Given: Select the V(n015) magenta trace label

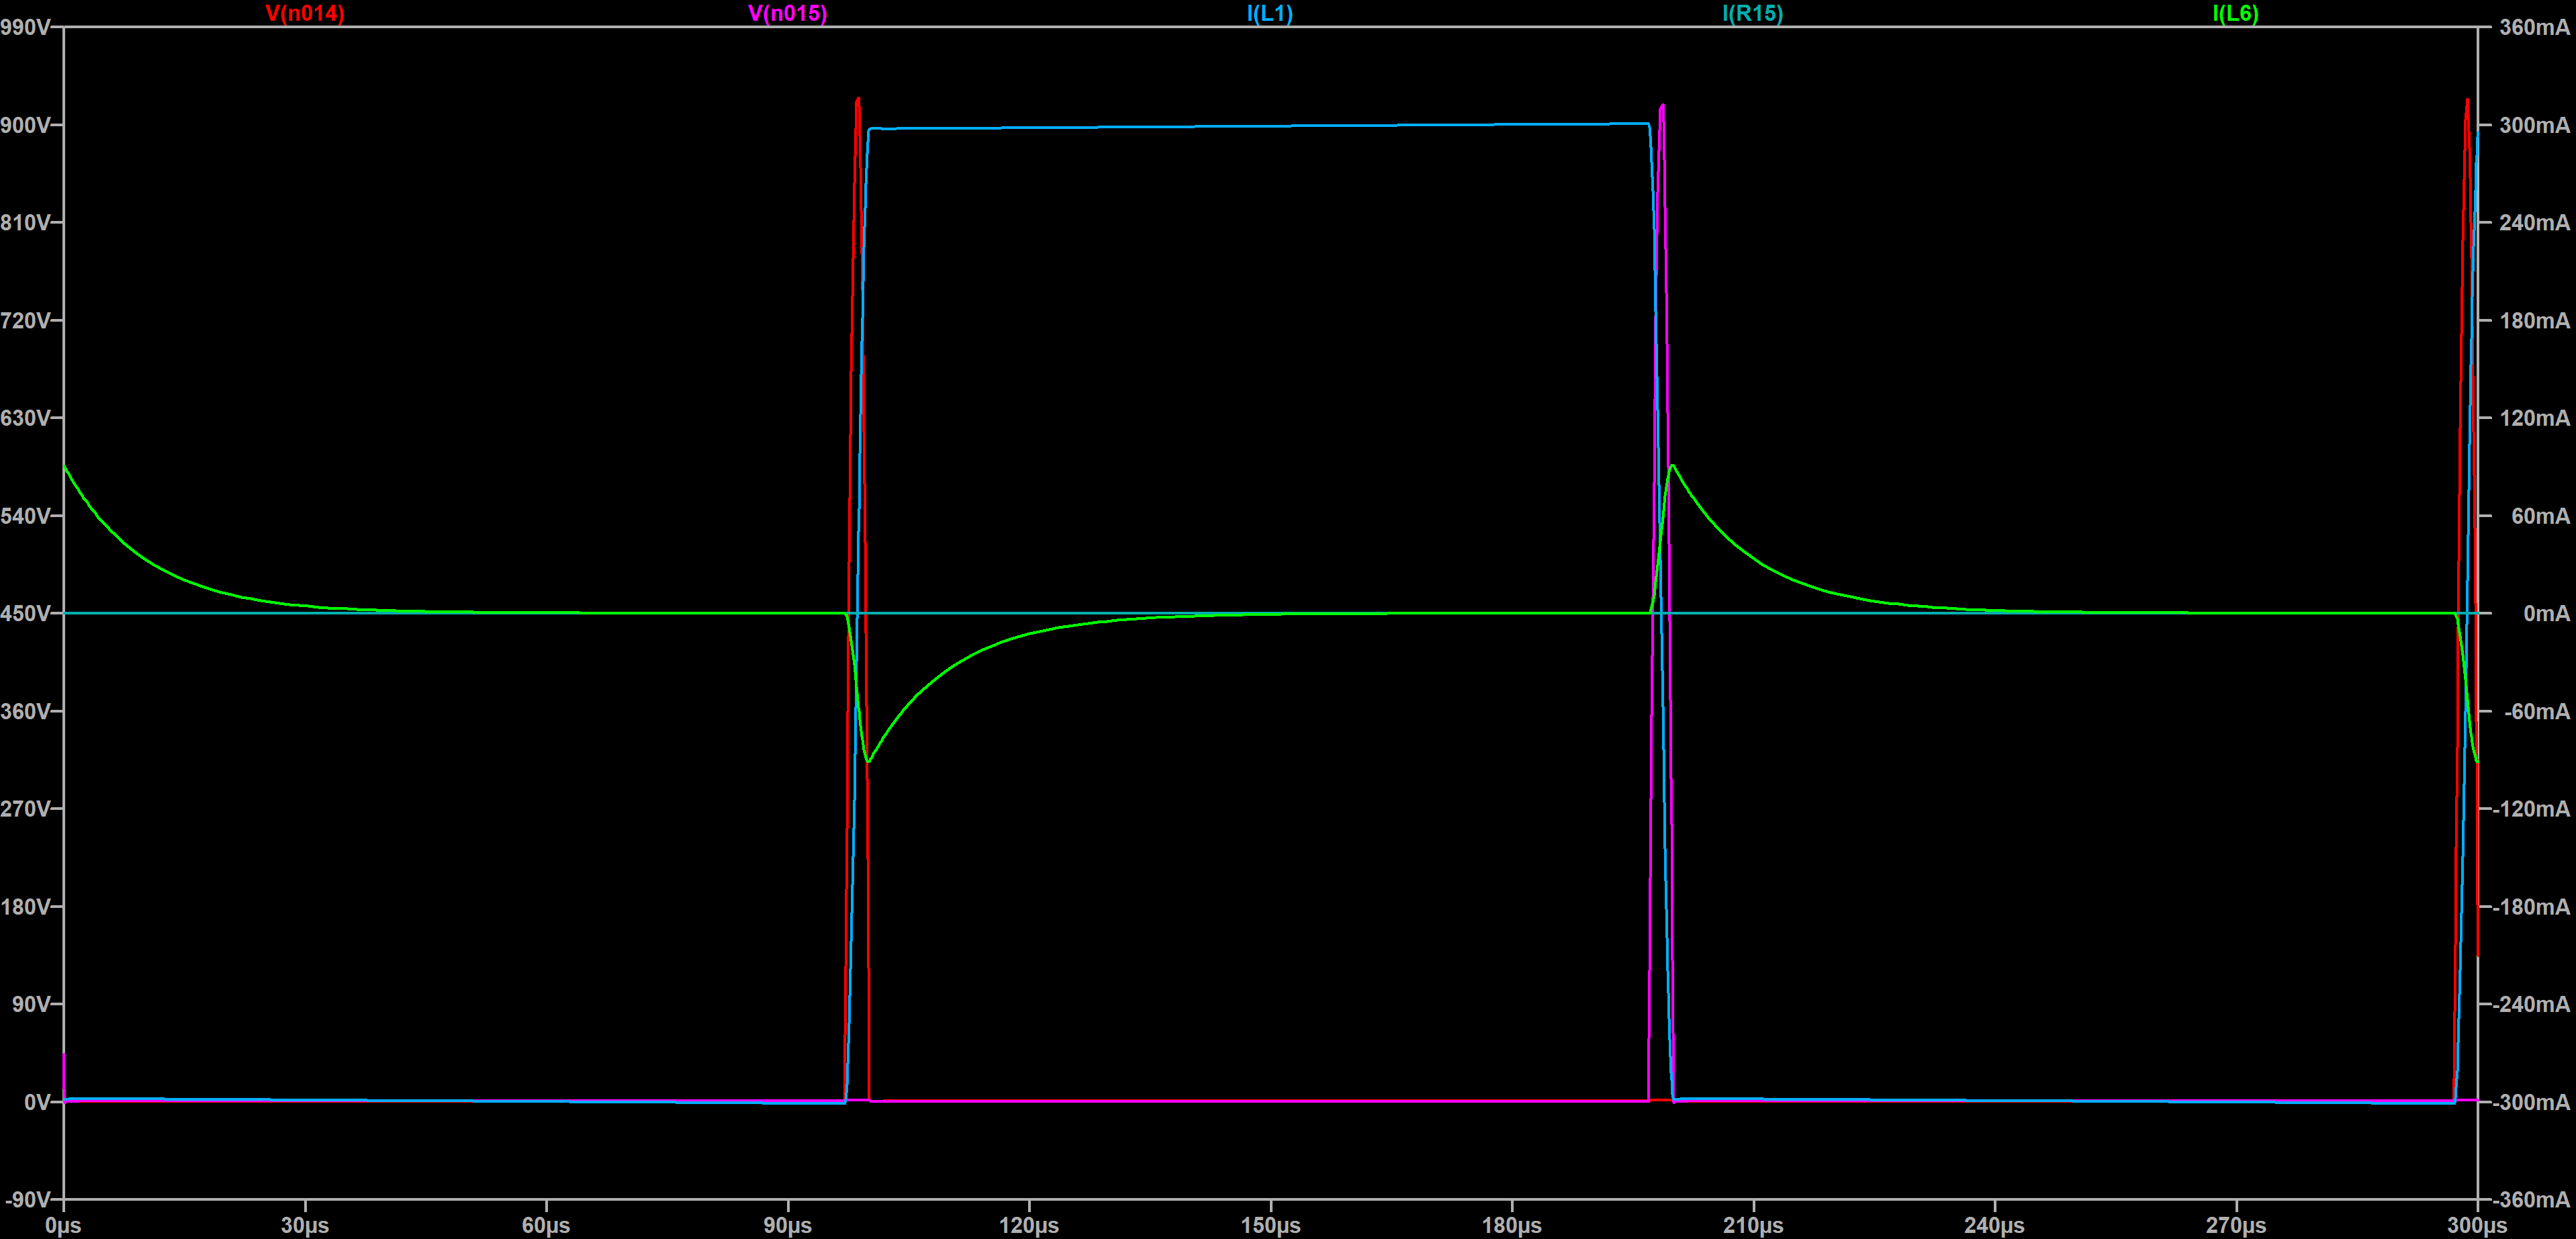Looking at the screenshot, I should [787, 13].
